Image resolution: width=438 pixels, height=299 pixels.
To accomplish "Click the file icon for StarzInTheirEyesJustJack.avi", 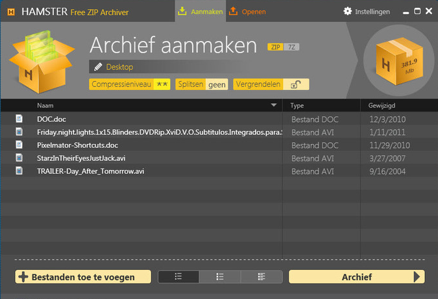I will (19, 158).
